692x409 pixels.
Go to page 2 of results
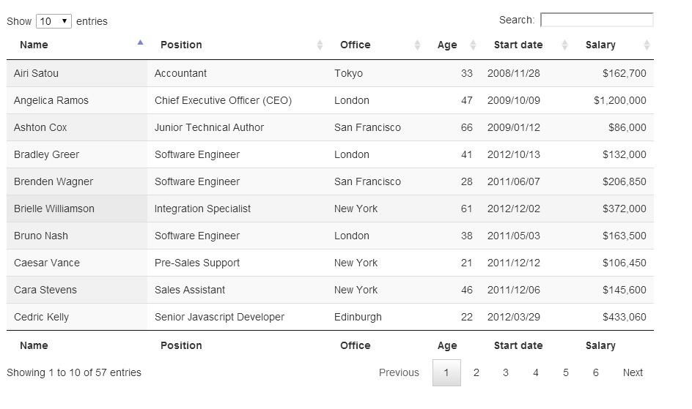(476, 372)
